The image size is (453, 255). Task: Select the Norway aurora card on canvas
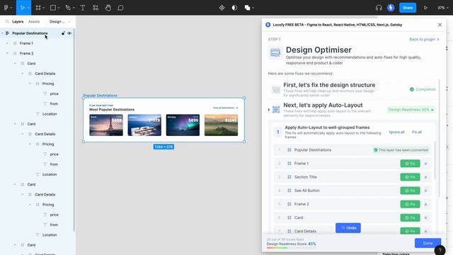(183, 125)
